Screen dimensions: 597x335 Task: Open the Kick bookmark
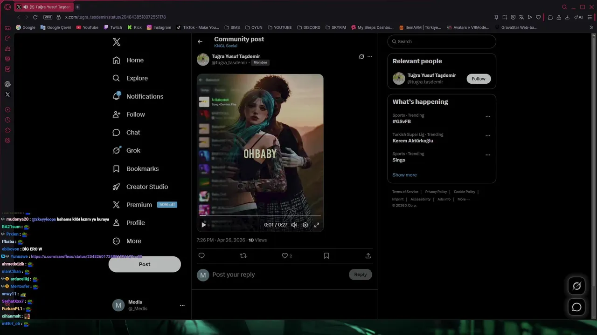[134, 27]
